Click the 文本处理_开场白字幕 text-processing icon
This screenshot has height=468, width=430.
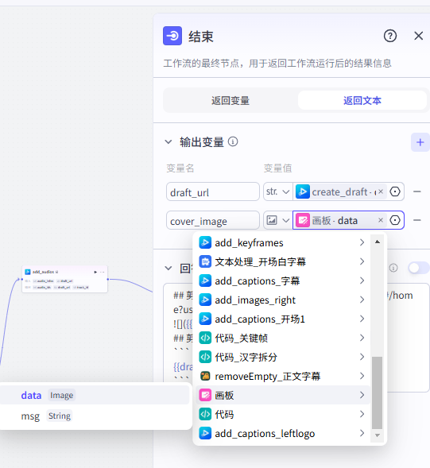[x=205, y=261]
